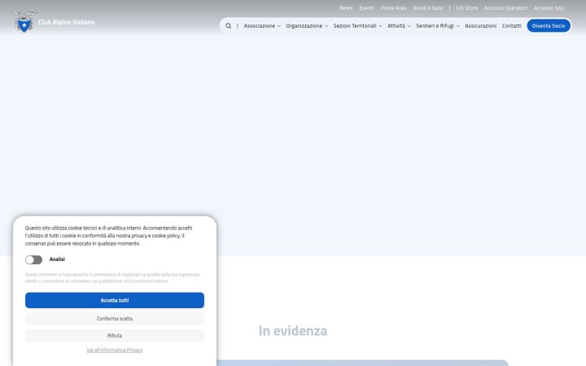Image resolution: width=586 pixels, height=366 pixels.
Task: Open the search magnifier icon
Action: pos(229,26)
